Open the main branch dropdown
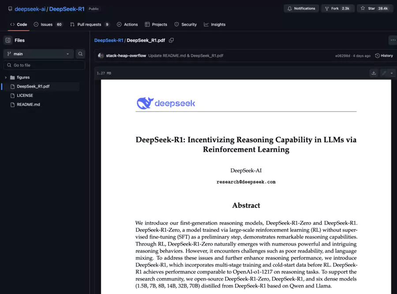The height and width of the screenshot is (294, 397). pos(38,54)
